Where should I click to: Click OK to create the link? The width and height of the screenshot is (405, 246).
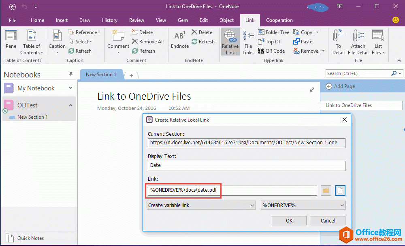(x=289, y=220)
